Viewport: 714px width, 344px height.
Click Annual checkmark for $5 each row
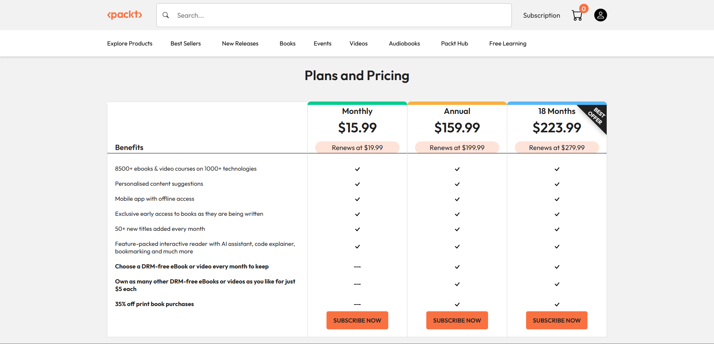click(457, 284)
